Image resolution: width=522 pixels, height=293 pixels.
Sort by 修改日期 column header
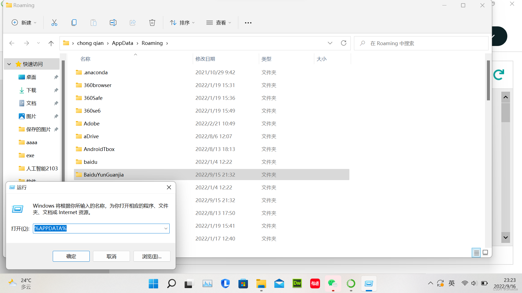(x=205, y=59)
